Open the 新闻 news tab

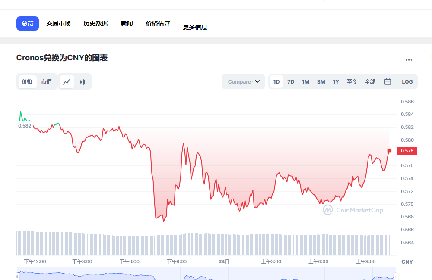pos(127,23)
